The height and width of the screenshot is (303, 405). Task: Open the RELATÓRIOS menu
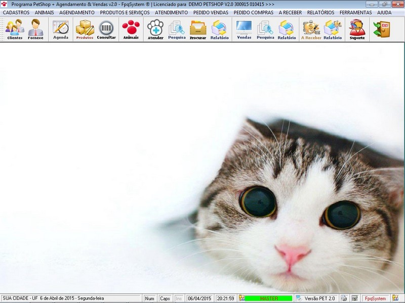[320, 12]
